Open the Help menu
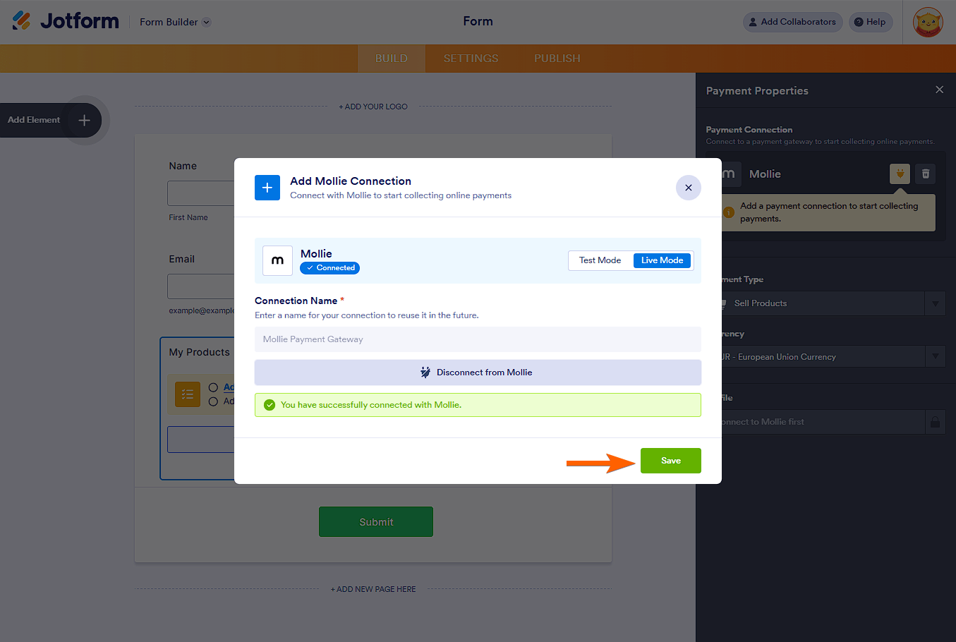This screenshot has width=956, height=642. pyautogui.click(x=871, y=22)
